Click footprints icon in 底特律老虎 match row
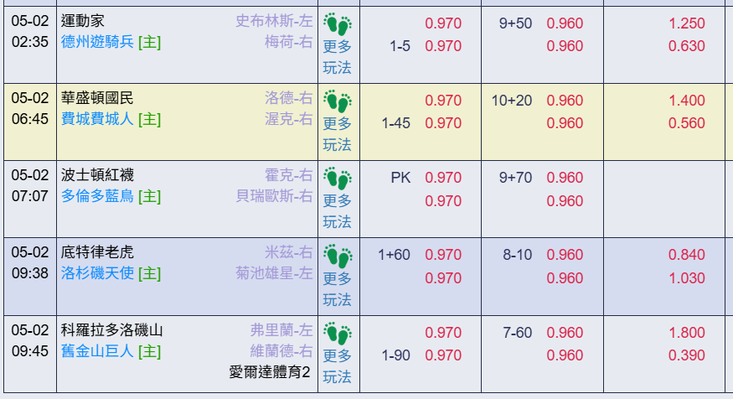The image size is (733, 399). 338,256
